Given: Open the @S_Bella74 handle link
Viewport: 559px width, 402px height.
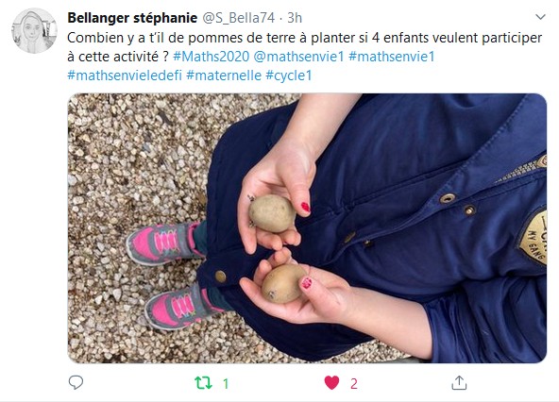Looking at the screenshot, I should click(239, 18).
